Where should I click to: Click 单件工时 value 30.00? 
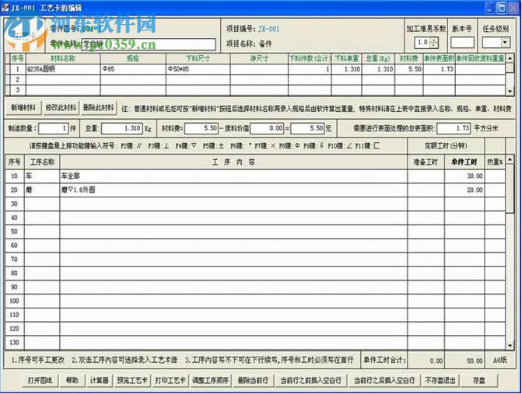coord(464,176)
